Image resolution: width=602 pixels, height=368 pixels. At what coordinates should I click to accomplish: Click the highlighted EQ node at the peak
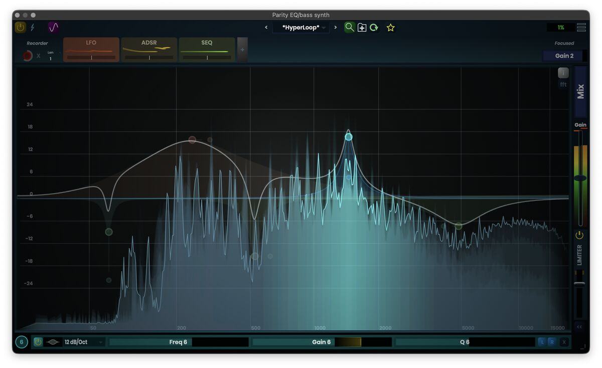point(349,137)
